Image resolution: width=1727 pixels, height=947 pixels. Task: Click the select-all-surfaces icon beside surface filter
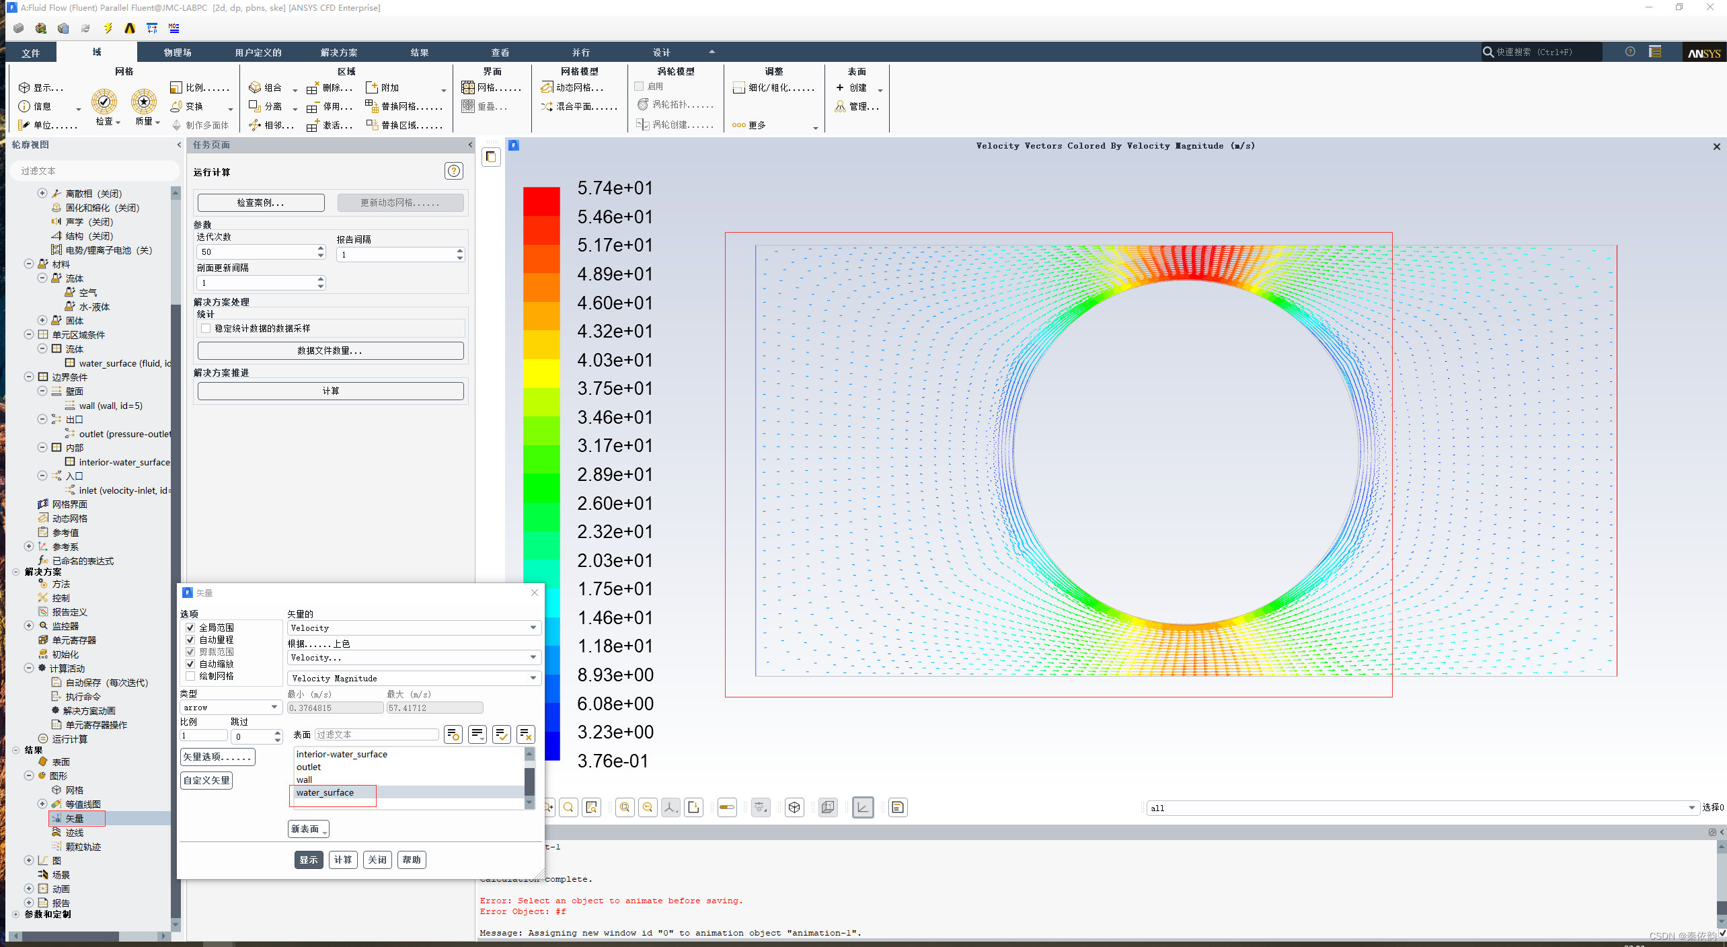(x=502, y=734)
